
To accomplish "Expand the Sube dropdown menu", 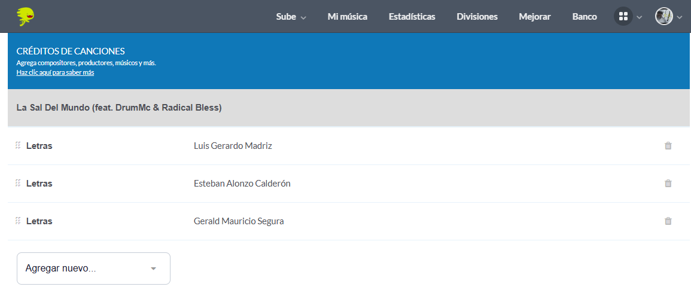I will point(291,17).
